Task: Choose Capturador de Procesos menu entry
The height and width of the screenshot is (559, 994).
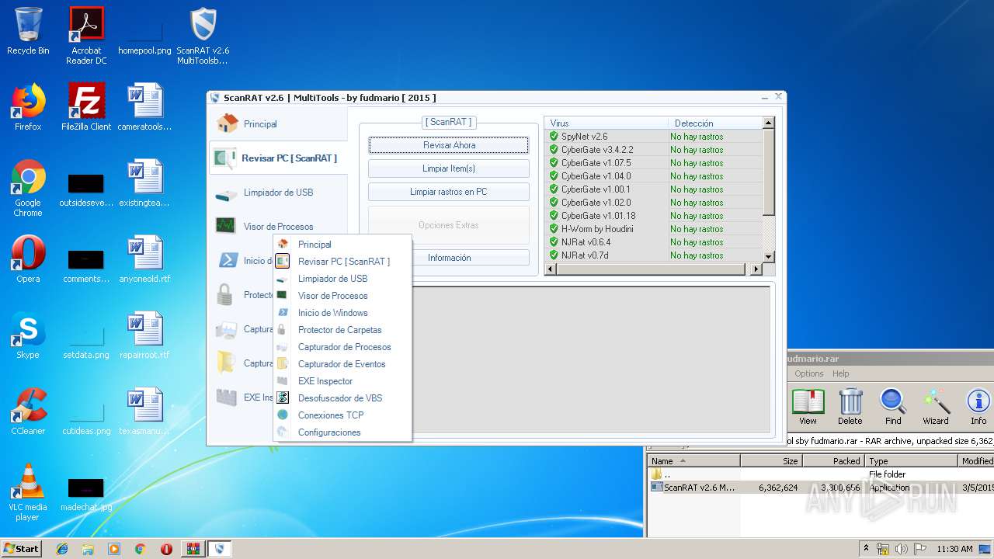Action: point(342,347)
